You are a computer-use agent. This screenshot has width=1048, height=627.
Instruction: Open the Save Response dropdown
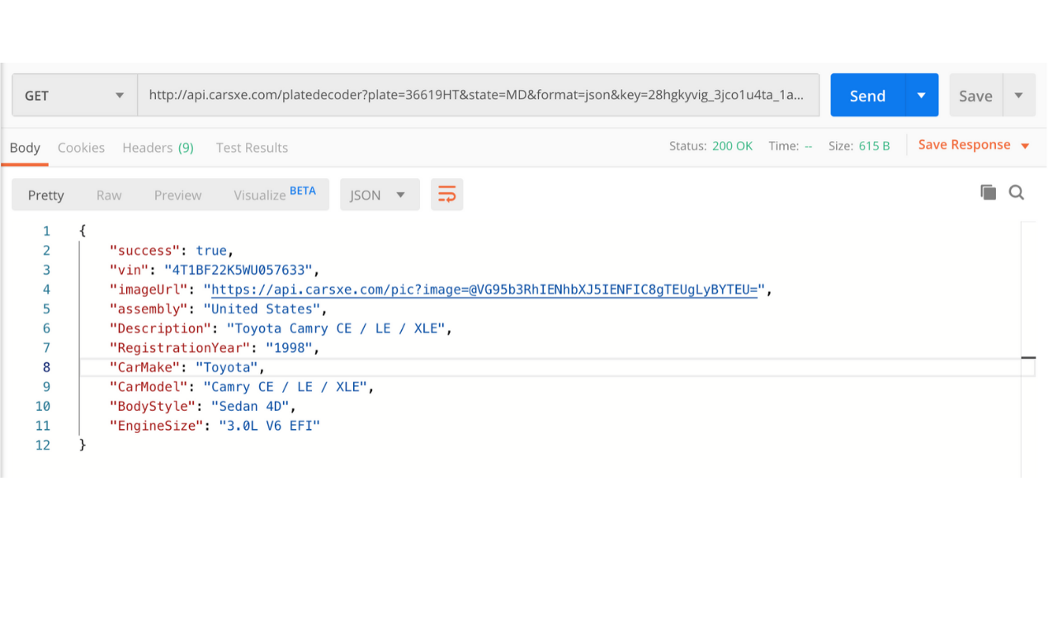[974, 145]
